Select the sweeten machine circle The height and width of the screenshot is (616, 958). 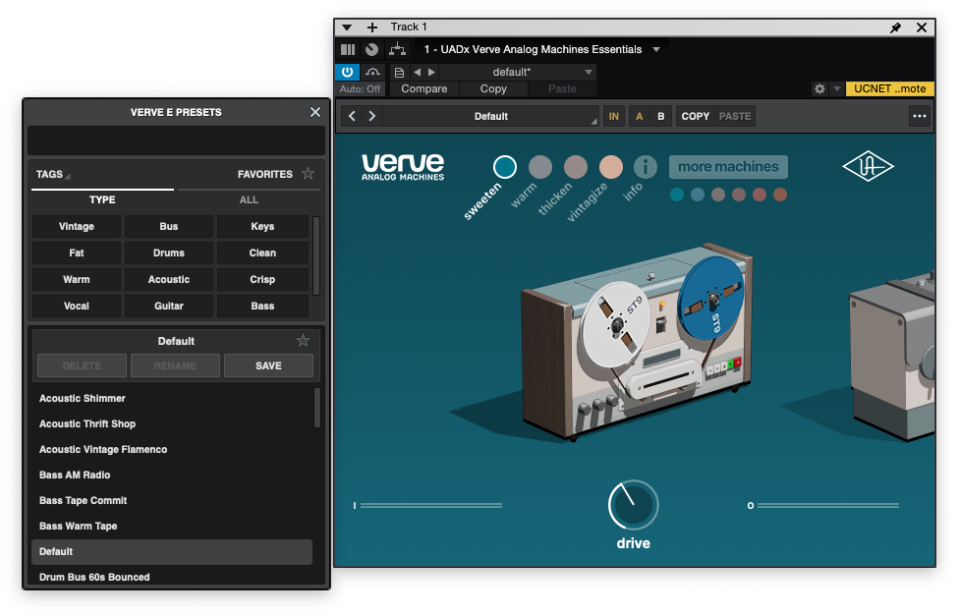(x=505, y=167)
